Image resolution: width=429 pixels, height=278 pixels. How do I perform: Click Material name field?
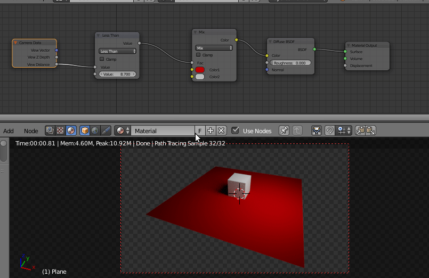point(163,130)
